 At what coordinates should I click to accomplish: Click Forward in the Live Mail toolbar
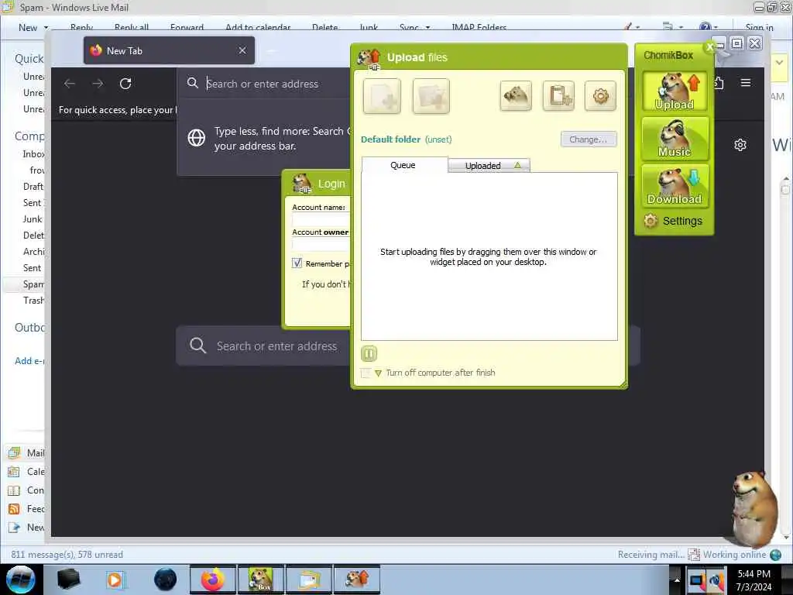click(187, 27)
